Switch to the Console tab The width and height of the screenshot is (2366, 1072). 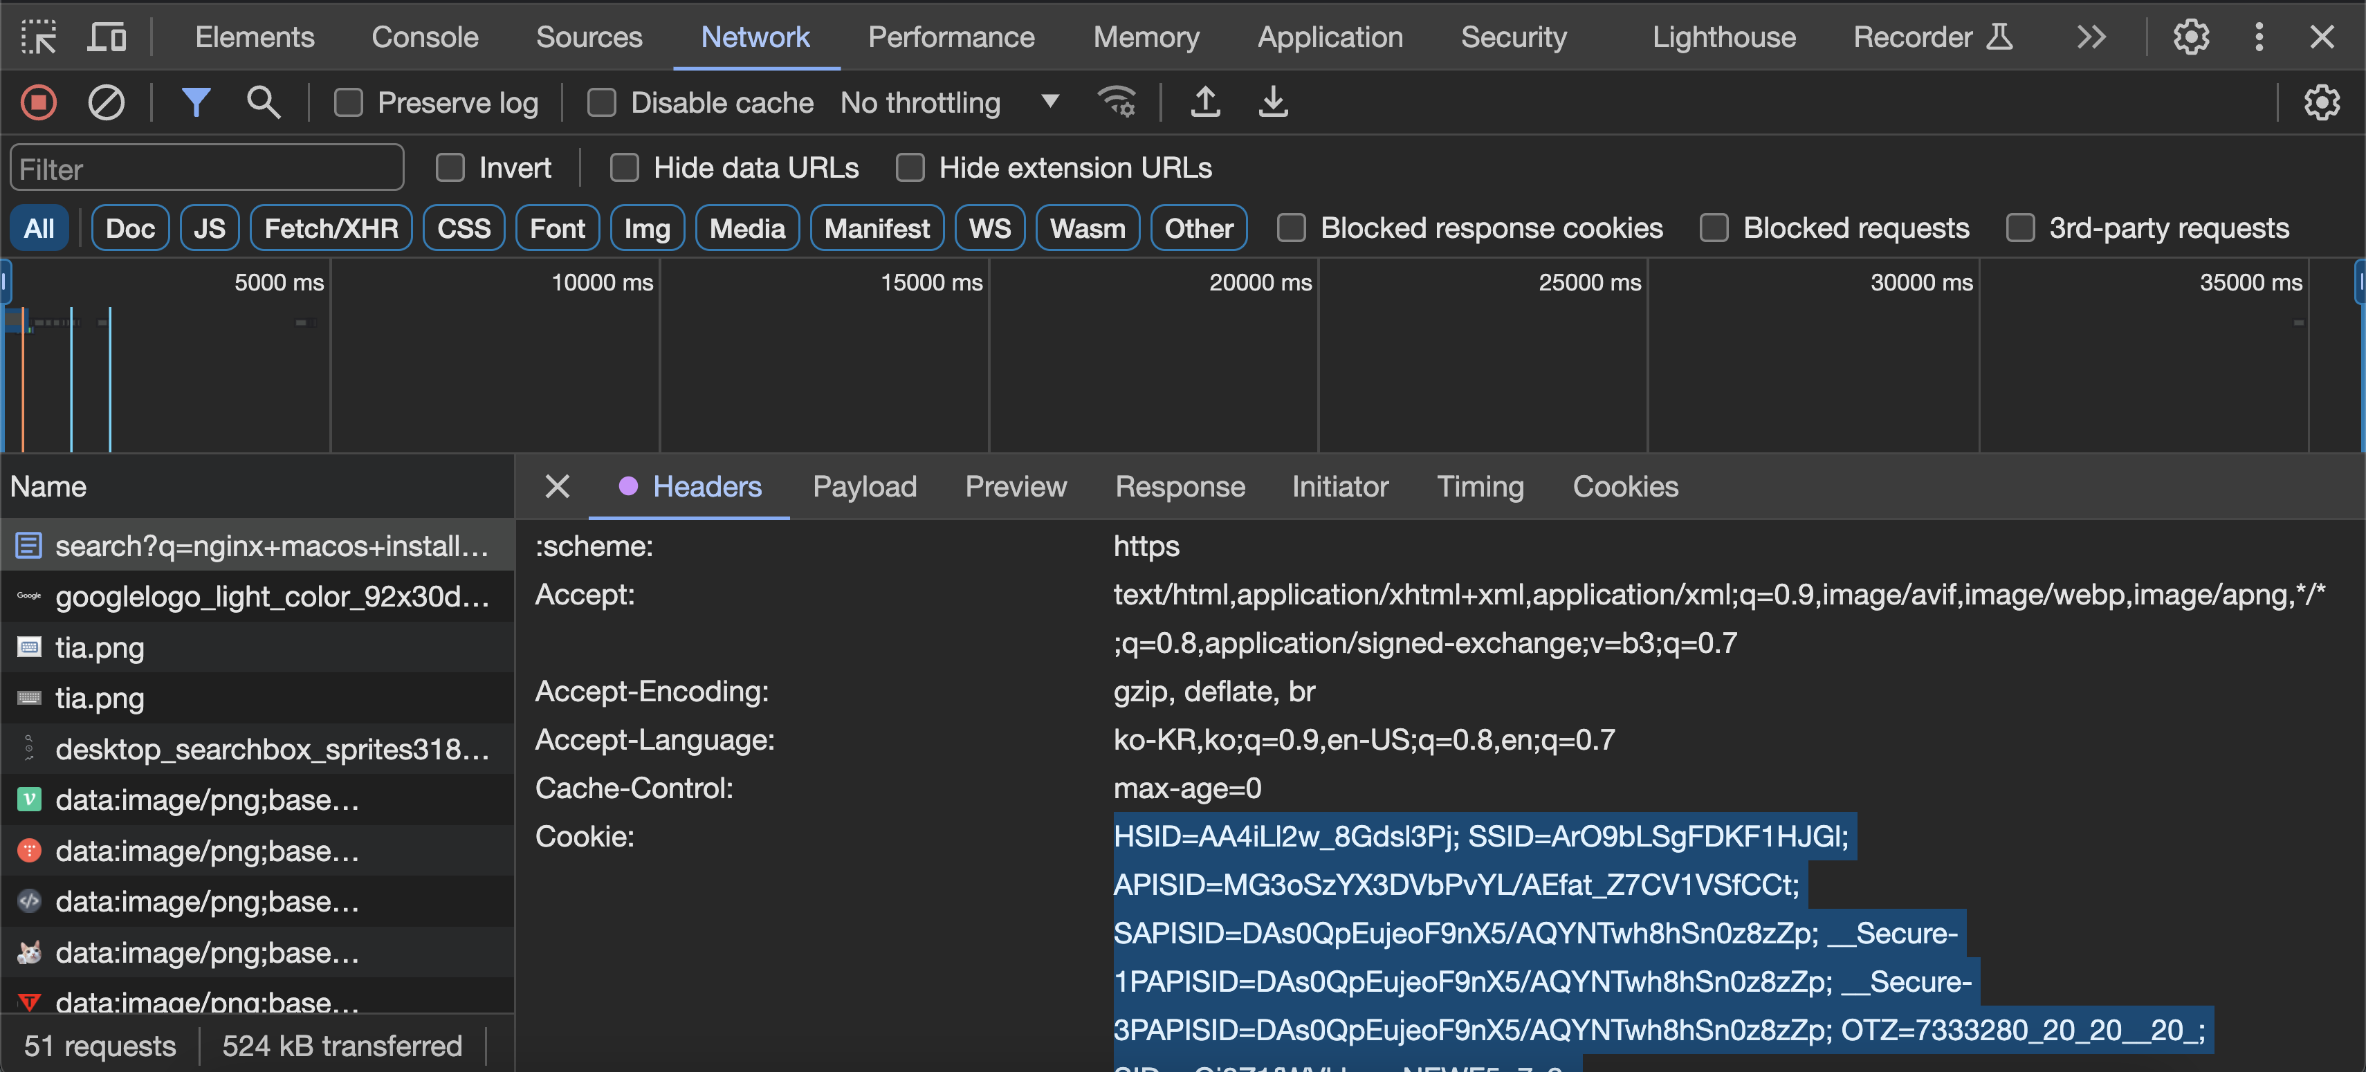coord(424,37)
